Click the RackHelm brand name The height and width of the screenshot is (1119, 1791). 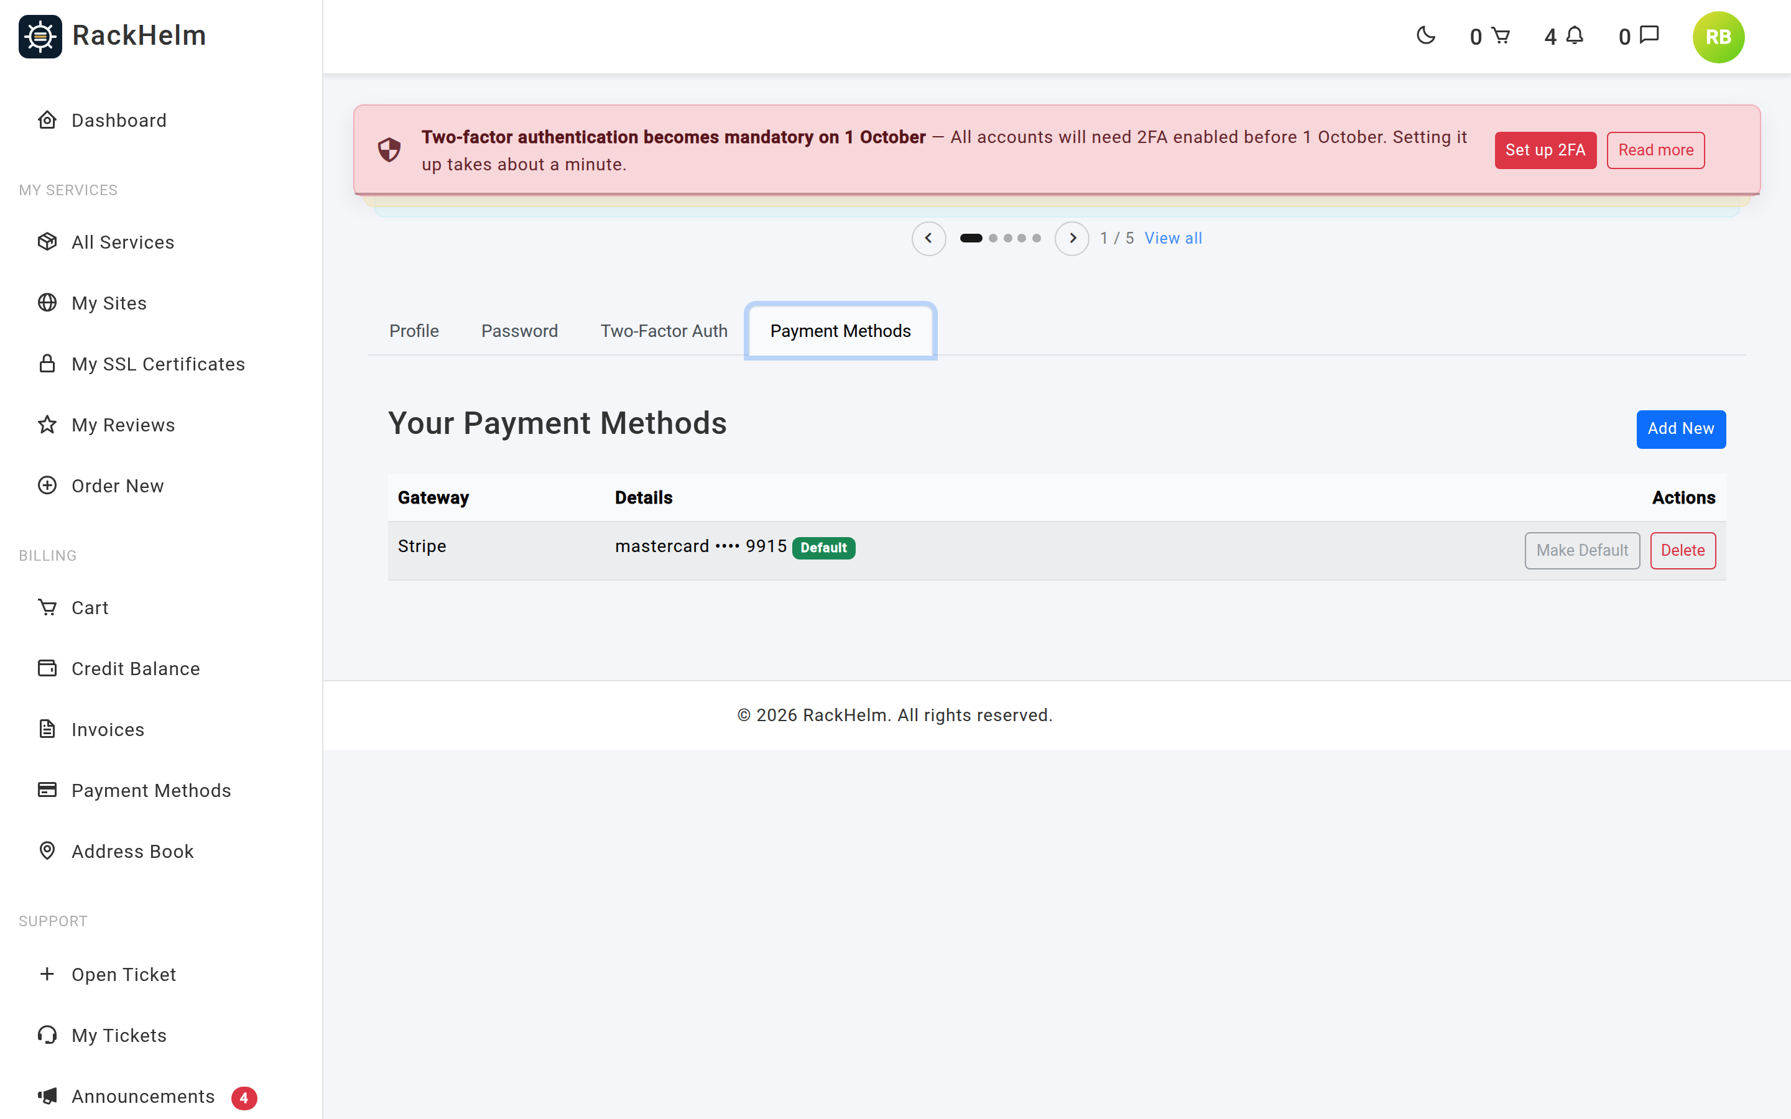(x=139, y=35)
